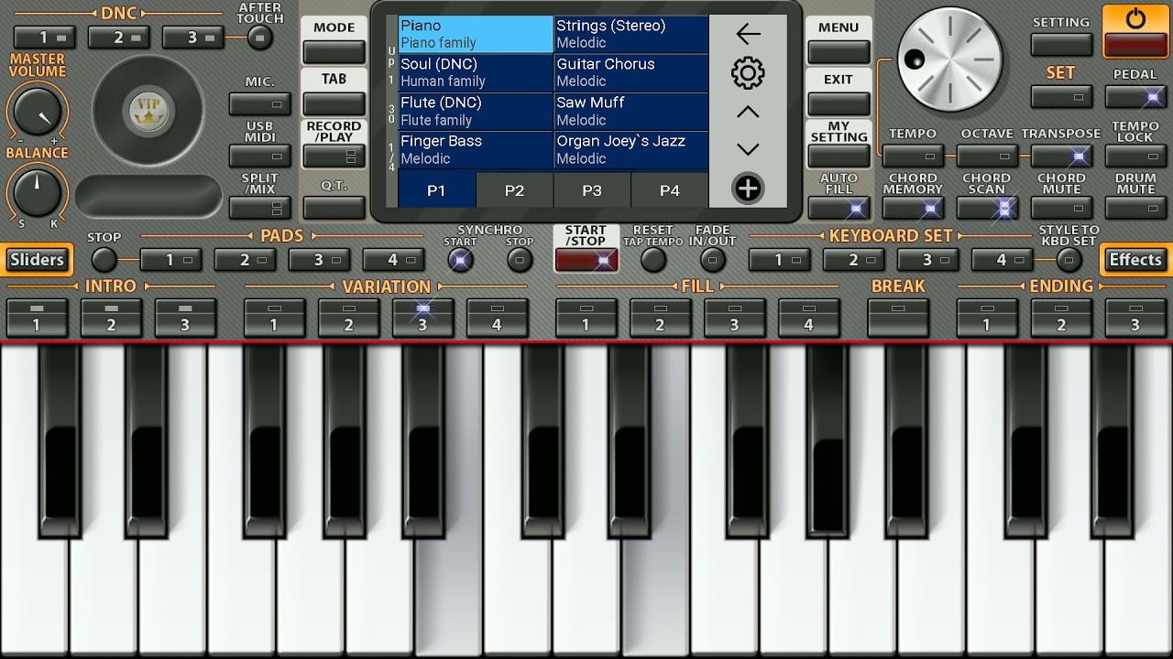Open the Effects panel

tap(1135, 260)
